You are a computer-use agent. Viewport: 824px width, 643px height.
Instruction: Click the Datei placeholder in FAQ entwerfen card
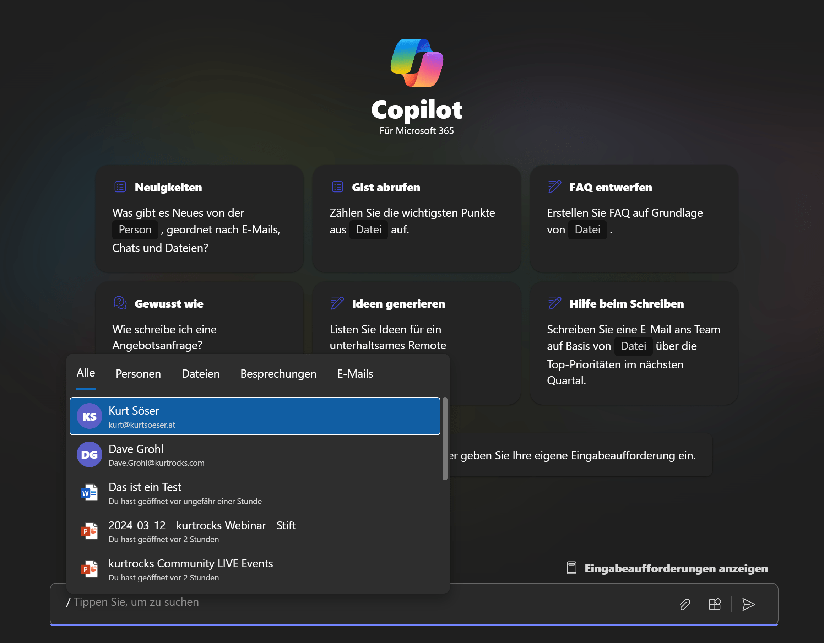point(587,229)
